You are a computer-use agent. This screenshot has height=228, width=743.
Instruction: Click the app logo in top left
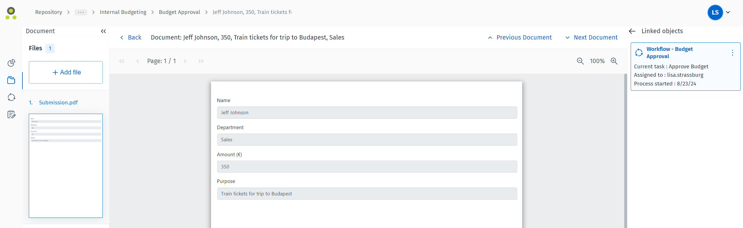[x=11, y=13]
